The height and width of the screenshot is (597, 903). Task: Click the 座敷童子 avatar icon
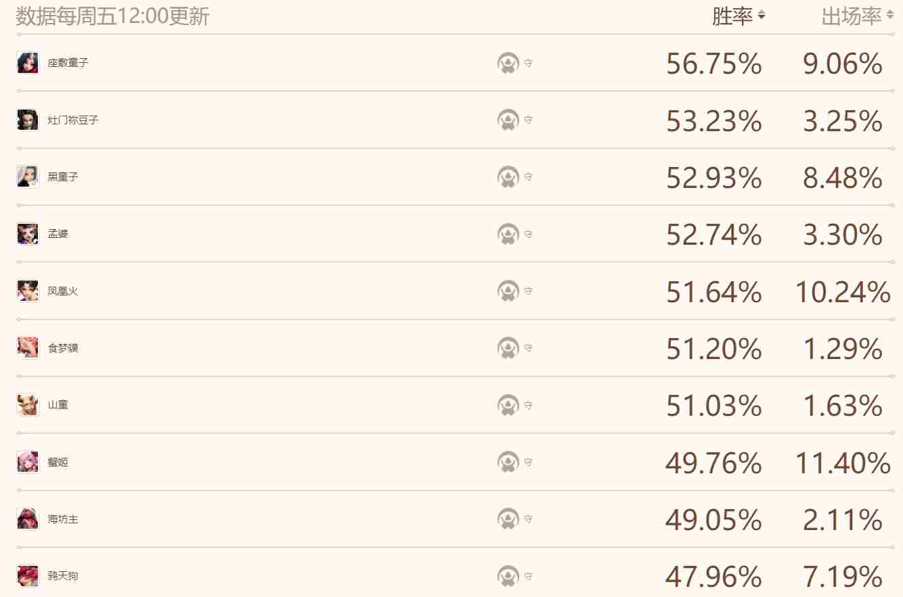[28, 62]
